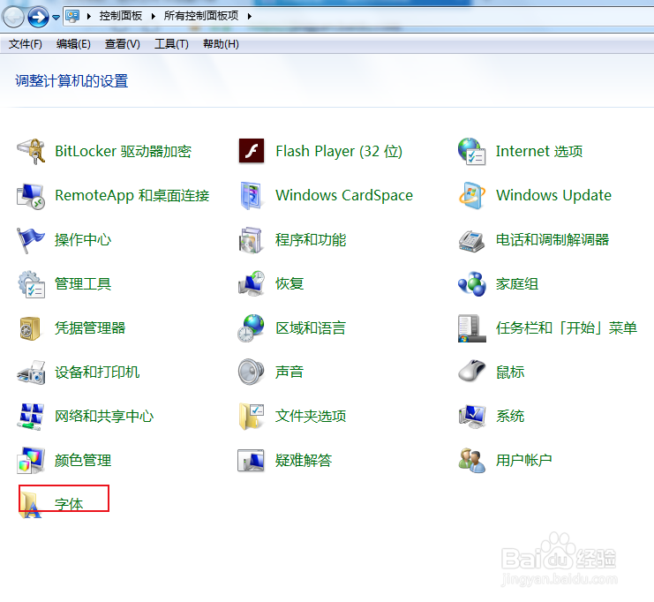Viewport: 654px width, 602px height.
Task: Click the forward navigation arrow button
Action: (x=38, y=17)
